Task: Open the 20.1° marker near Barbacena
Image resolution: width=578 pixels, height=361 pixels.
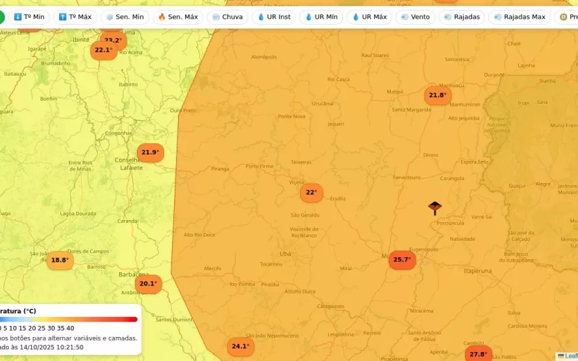Action: (148, 284)
